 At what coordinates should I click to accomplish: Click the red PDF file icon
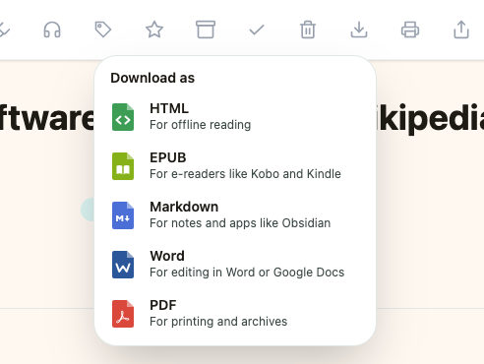(123, 314)
